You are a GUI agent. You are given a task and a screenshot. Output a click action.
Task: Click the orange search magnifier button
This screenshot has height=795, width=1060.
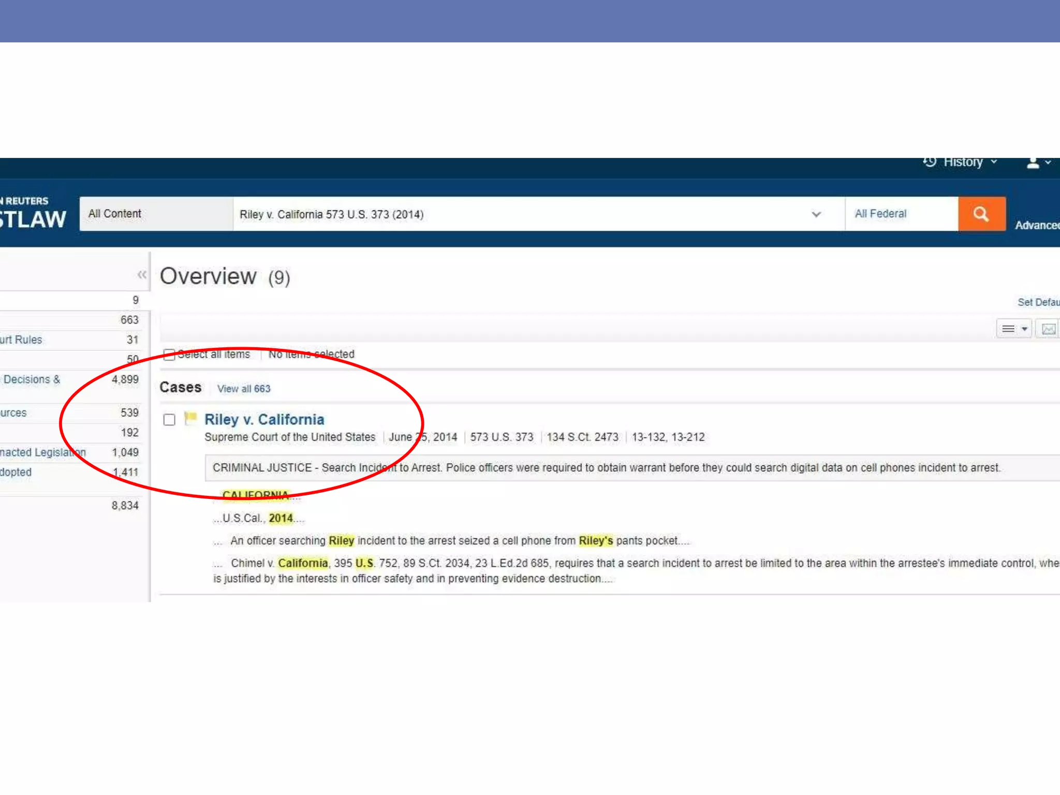(x=981, y=214)
